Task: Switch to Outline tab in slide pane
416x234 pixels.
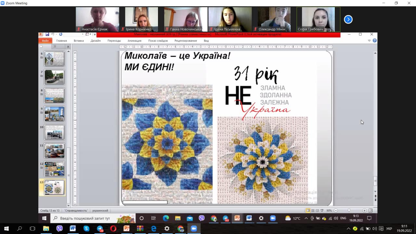Action: 55,46
